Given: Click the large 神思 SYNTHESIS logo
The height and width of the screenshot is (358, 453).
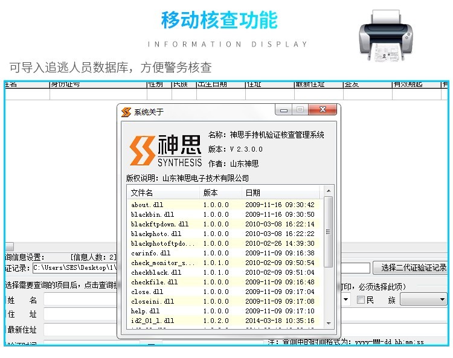Looking at the screenshot, I should 165,151.
